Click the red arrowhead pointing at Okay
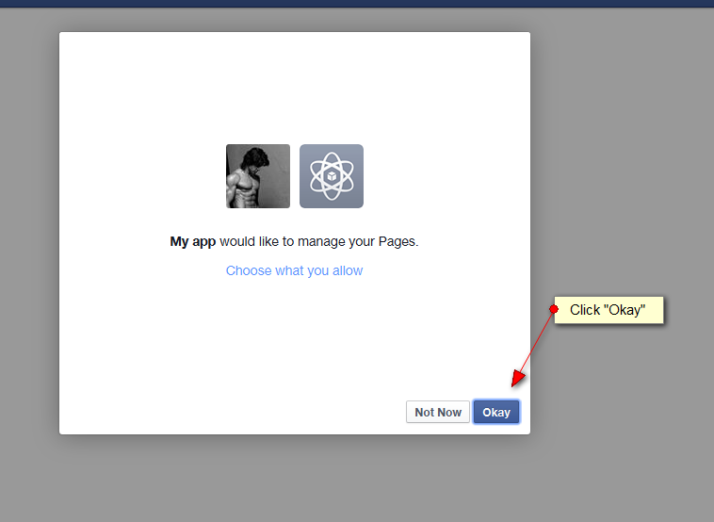 click(x=517, y=378)
